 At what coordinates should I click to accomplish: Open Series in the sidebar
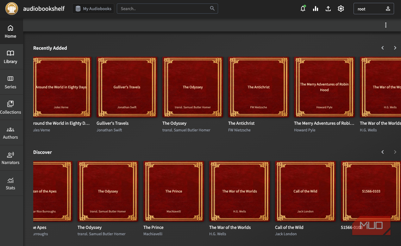tap(10, 82)
